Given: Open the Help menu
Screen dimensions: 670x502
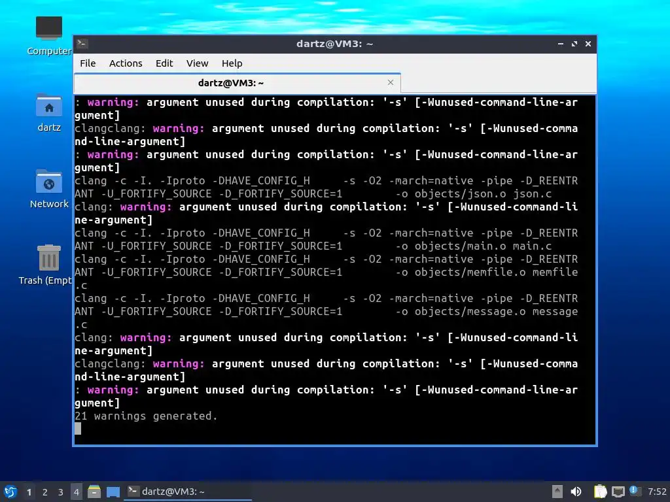Looking at the screenshot, I should click(x=232, y=63).
